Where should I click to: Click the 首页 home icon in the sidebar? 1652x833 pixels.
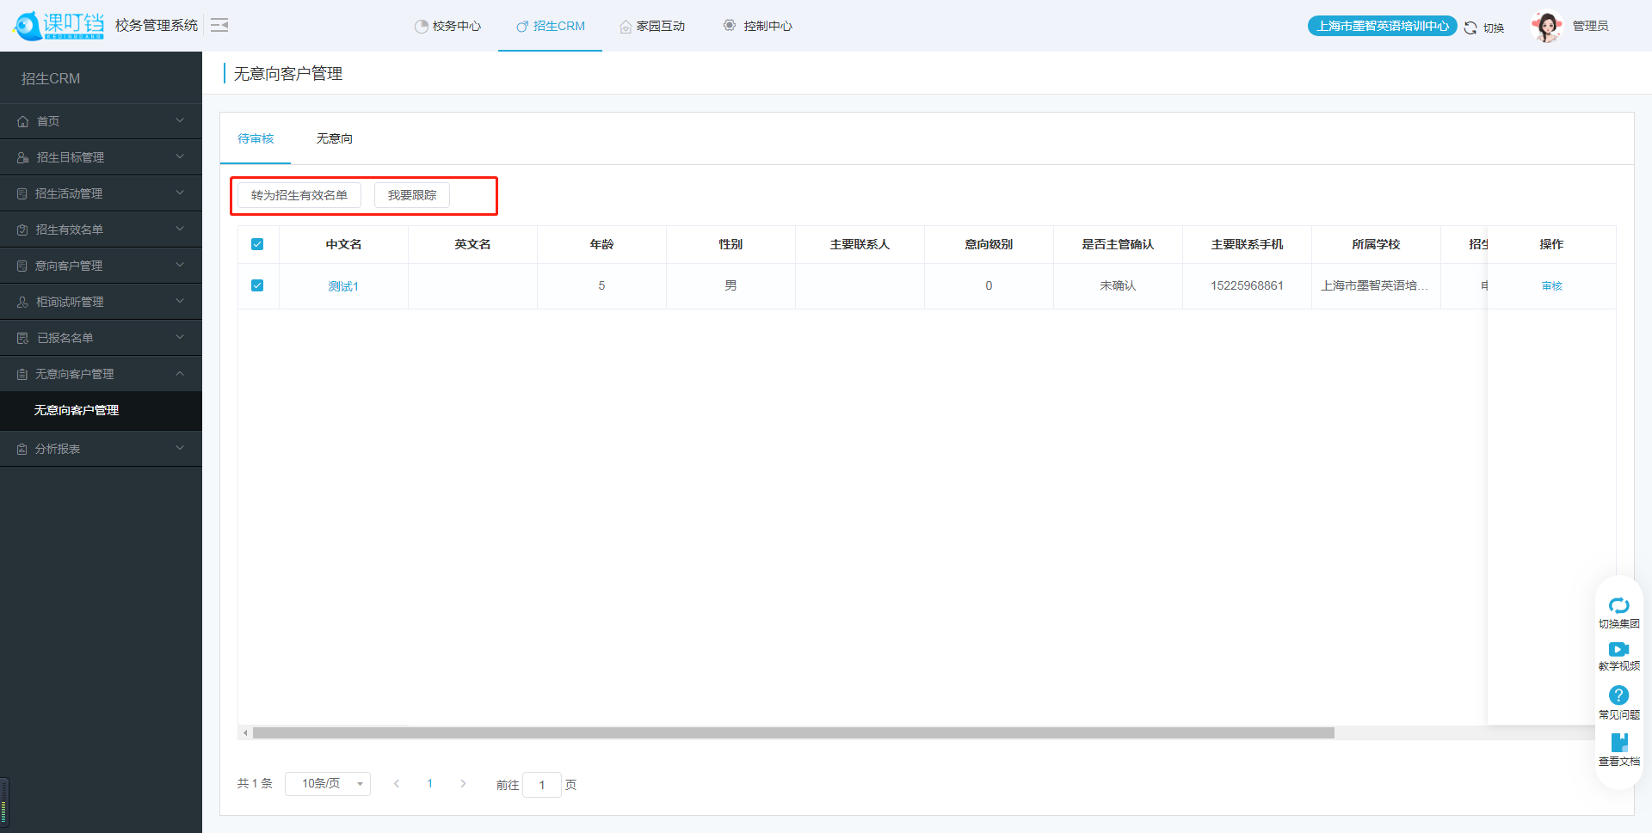coord(23,121)
